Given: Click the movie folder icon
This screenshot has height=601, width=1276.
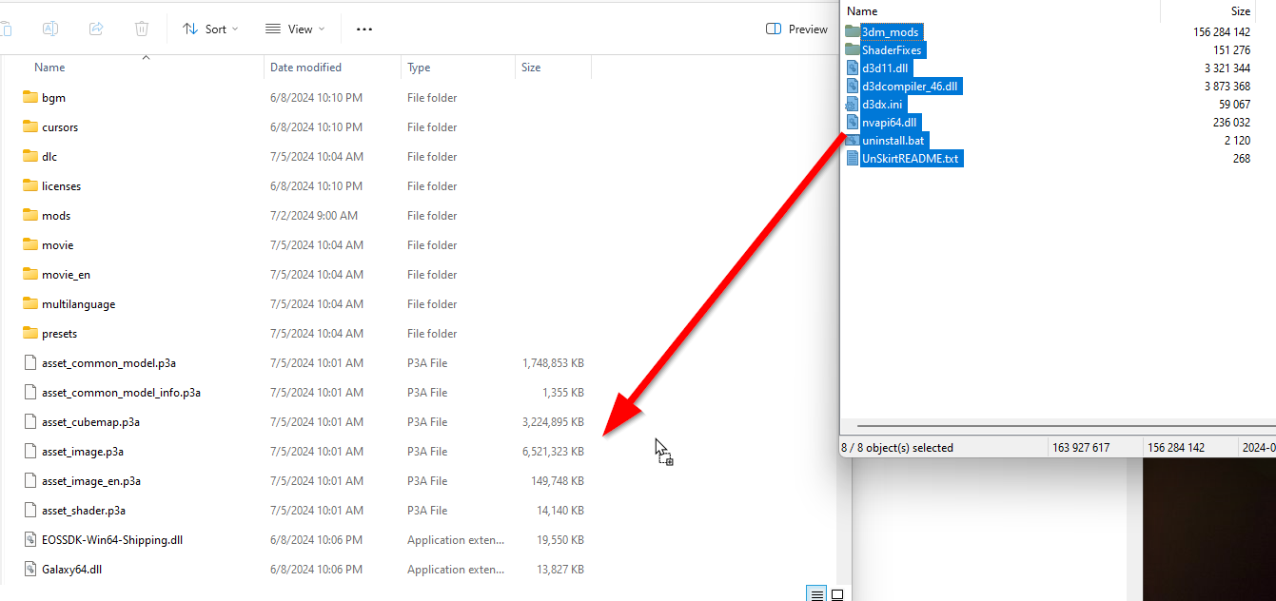Looking at the screenshot, I should click(29, 245).
